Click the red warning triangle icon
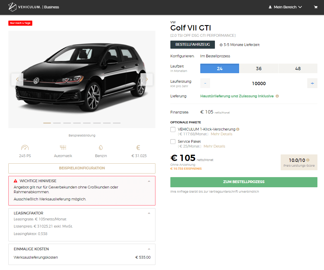This screenshot has height=270, width=324. [16, 181]
